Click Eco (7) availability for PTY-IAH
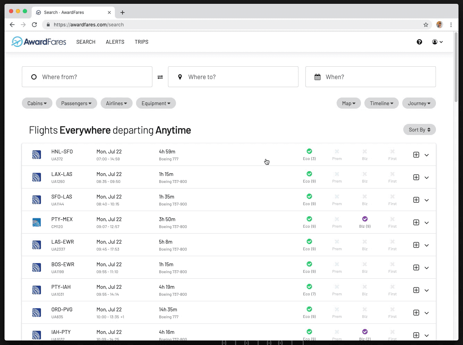This screenshot has height=345, width=463. pos(309,290)
